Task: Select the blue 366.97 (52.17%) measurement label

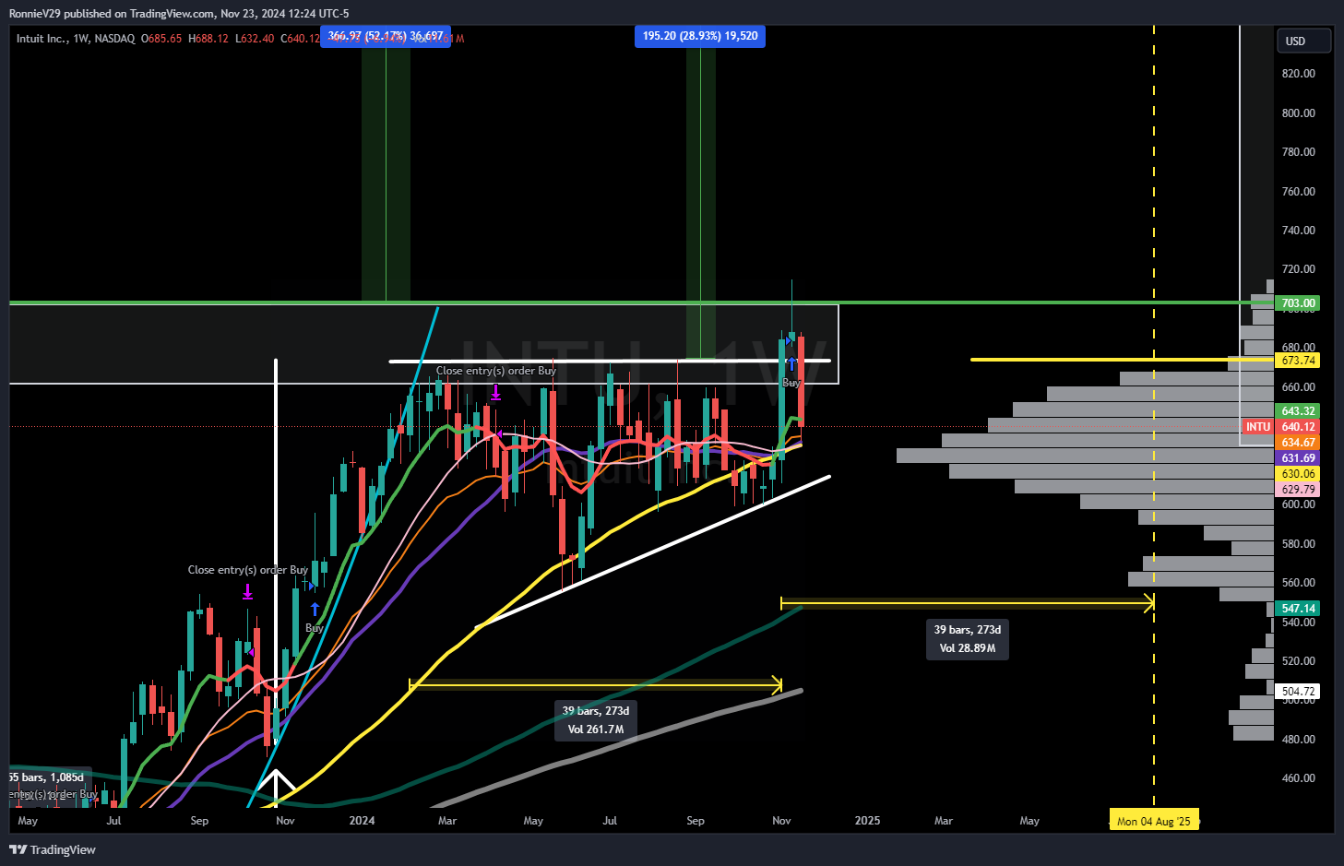Action: tap(386, 36)
